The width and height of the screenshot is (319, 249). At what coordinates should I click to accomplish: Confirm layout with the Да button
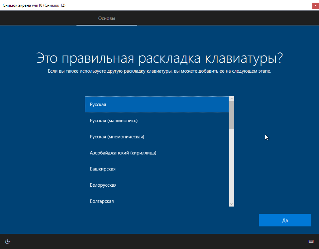click(x=285, y=220)
